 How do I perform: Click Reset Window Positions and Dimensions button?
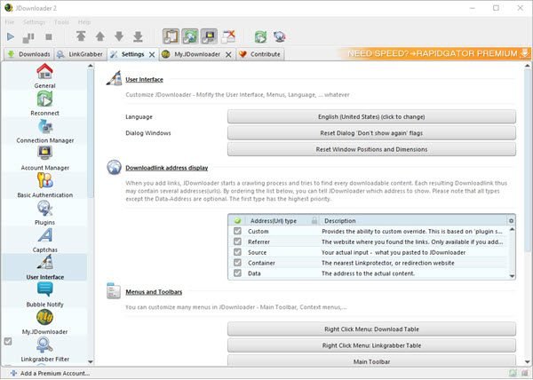click(371, 149)
